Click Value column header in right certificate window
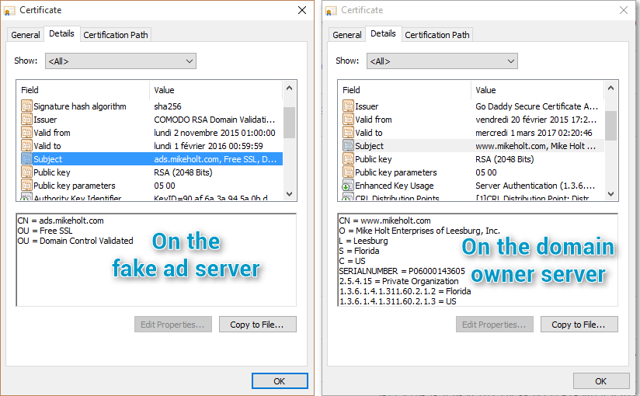The height and width of the screenshot is (396, 640). [537, 90]
